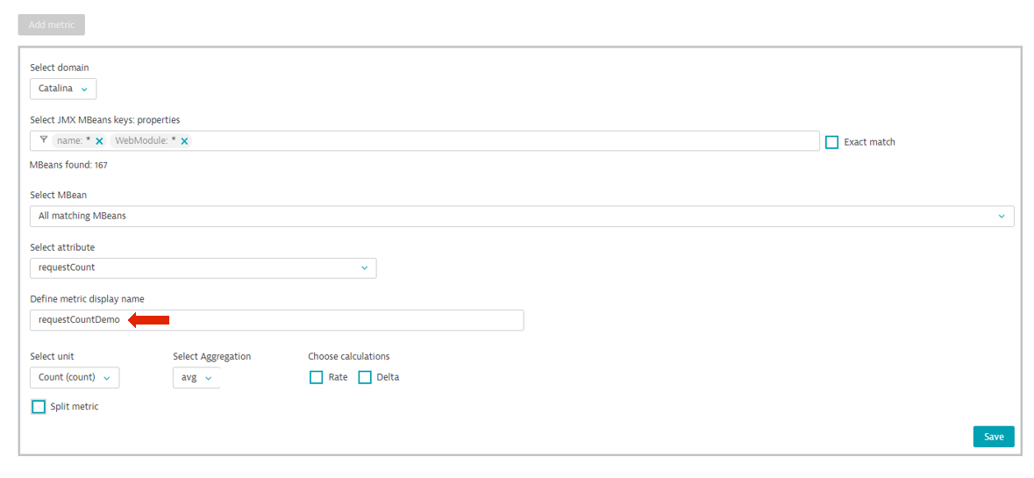Open the Catalina domain dropdown
1034x478 pixels.
[63, 89]
